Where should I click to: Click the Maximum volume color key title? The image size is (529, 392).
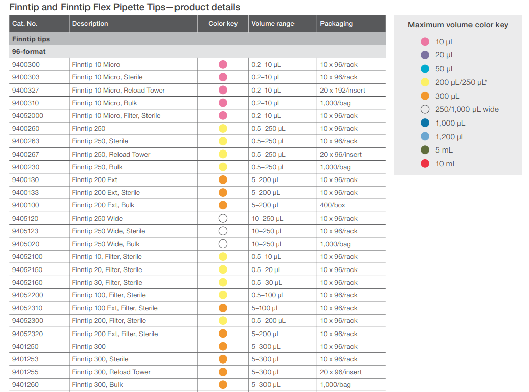458,25
